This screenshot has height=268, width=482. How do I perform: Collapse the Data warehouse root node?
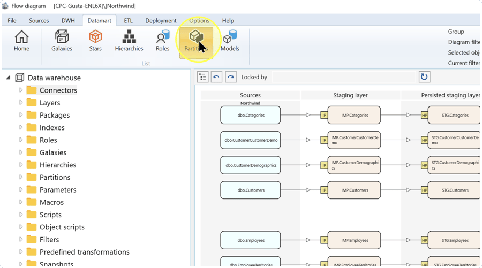(8, 78)
